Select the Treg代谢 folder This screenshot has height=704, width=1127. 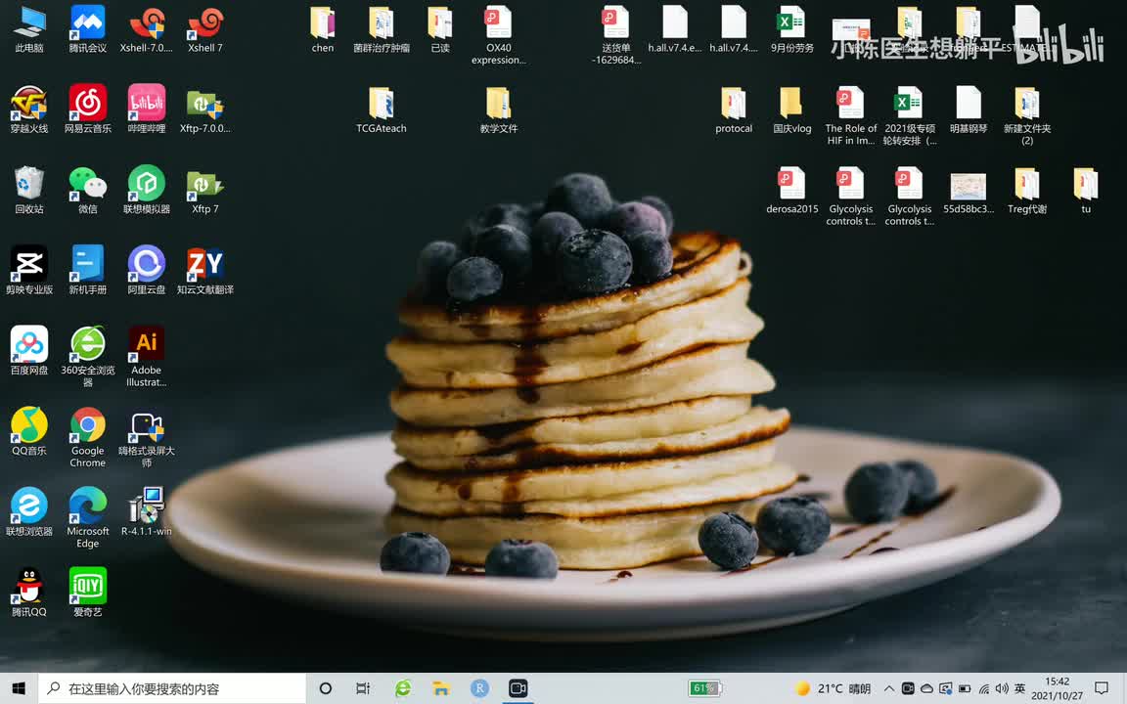(1027, 191)
